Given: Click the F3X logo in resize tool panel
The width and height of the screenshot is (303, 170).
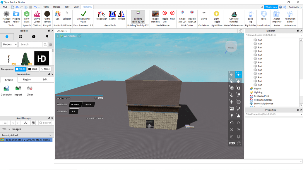Looking at the screenshot, I should click(101, 98).
